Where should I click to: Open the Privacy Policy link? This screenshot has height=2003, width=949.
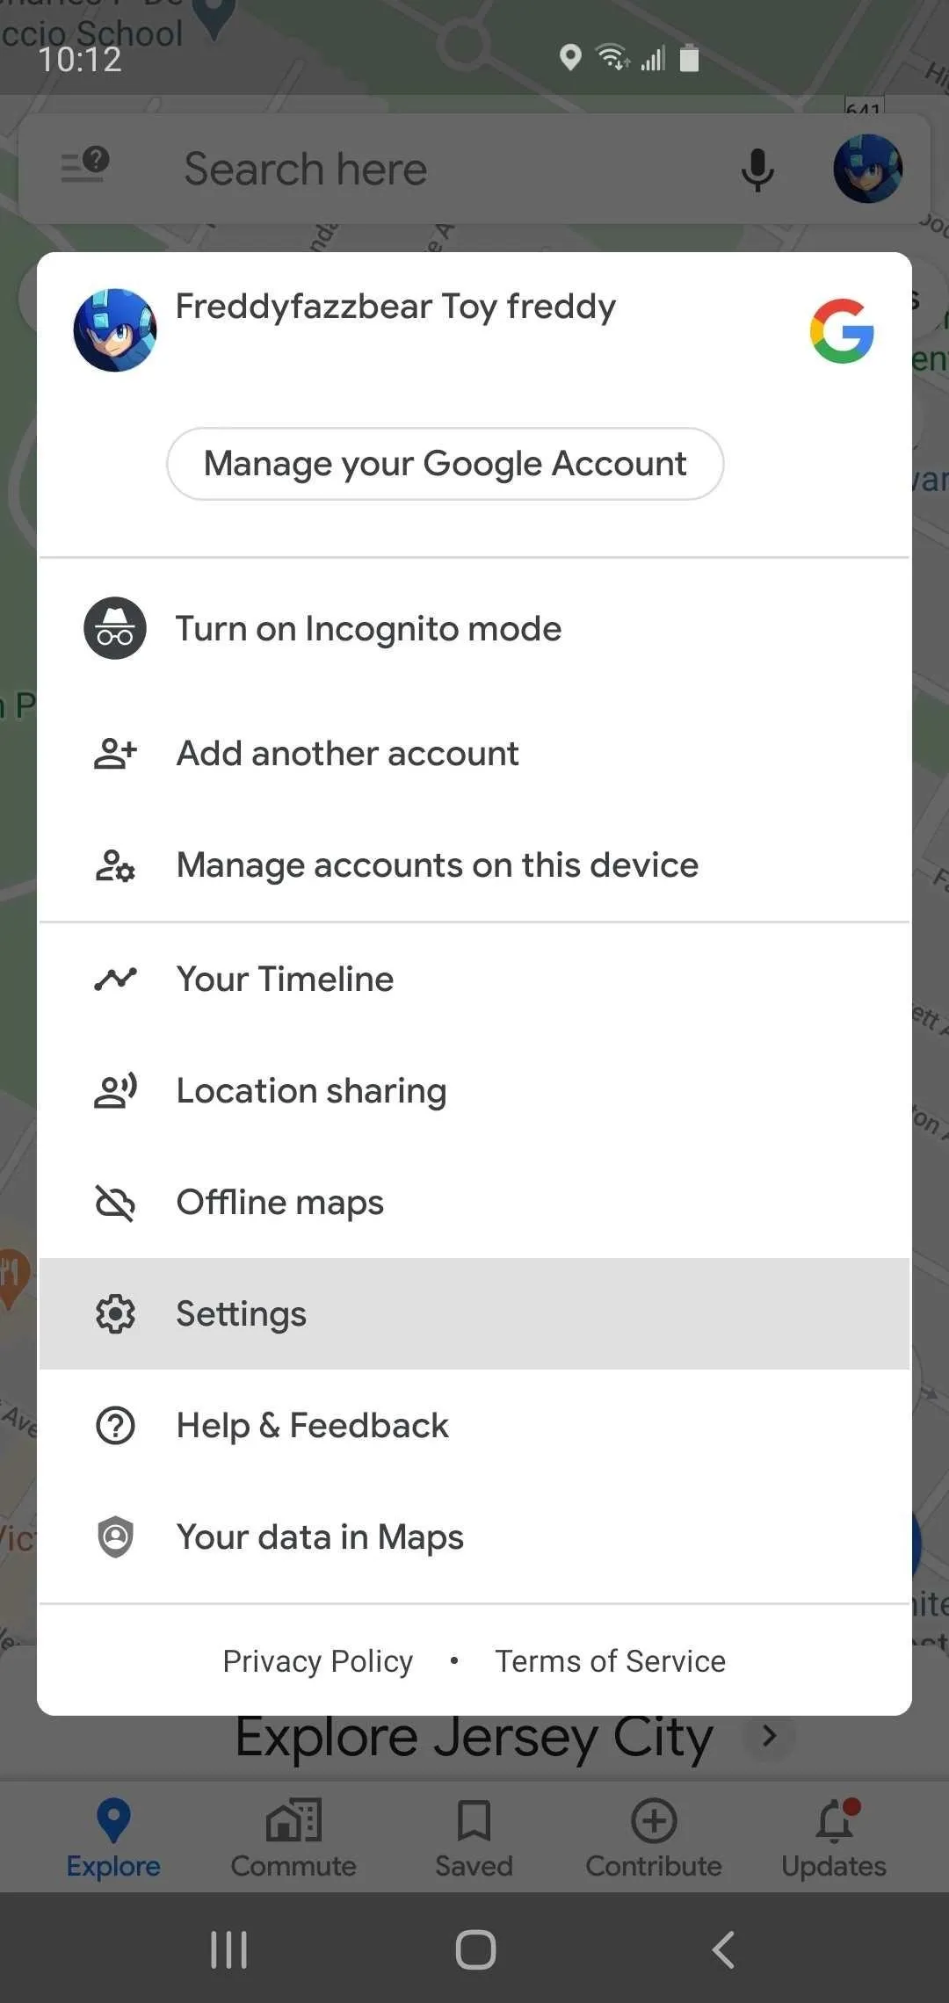click(x=318, y=1661)
